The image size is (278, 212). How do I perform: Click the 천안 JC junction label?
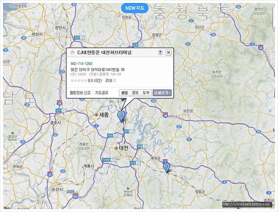point(79,37)
